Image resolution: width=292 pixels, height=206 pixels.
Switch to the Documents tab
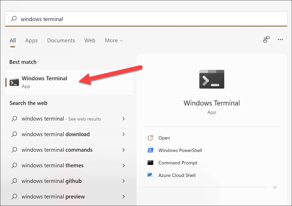[61, 41]
